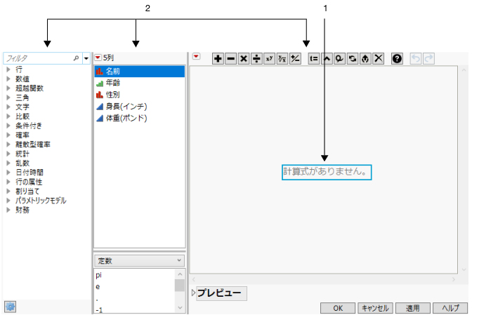The image size is (498, 315).
Task: Insert the power (x^y) operator
Action: (269, 59)
